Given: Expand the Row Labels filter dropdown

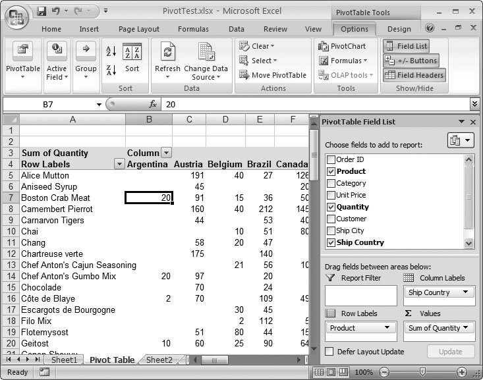Looking at the screenshot, I should (x=119, y=165).
